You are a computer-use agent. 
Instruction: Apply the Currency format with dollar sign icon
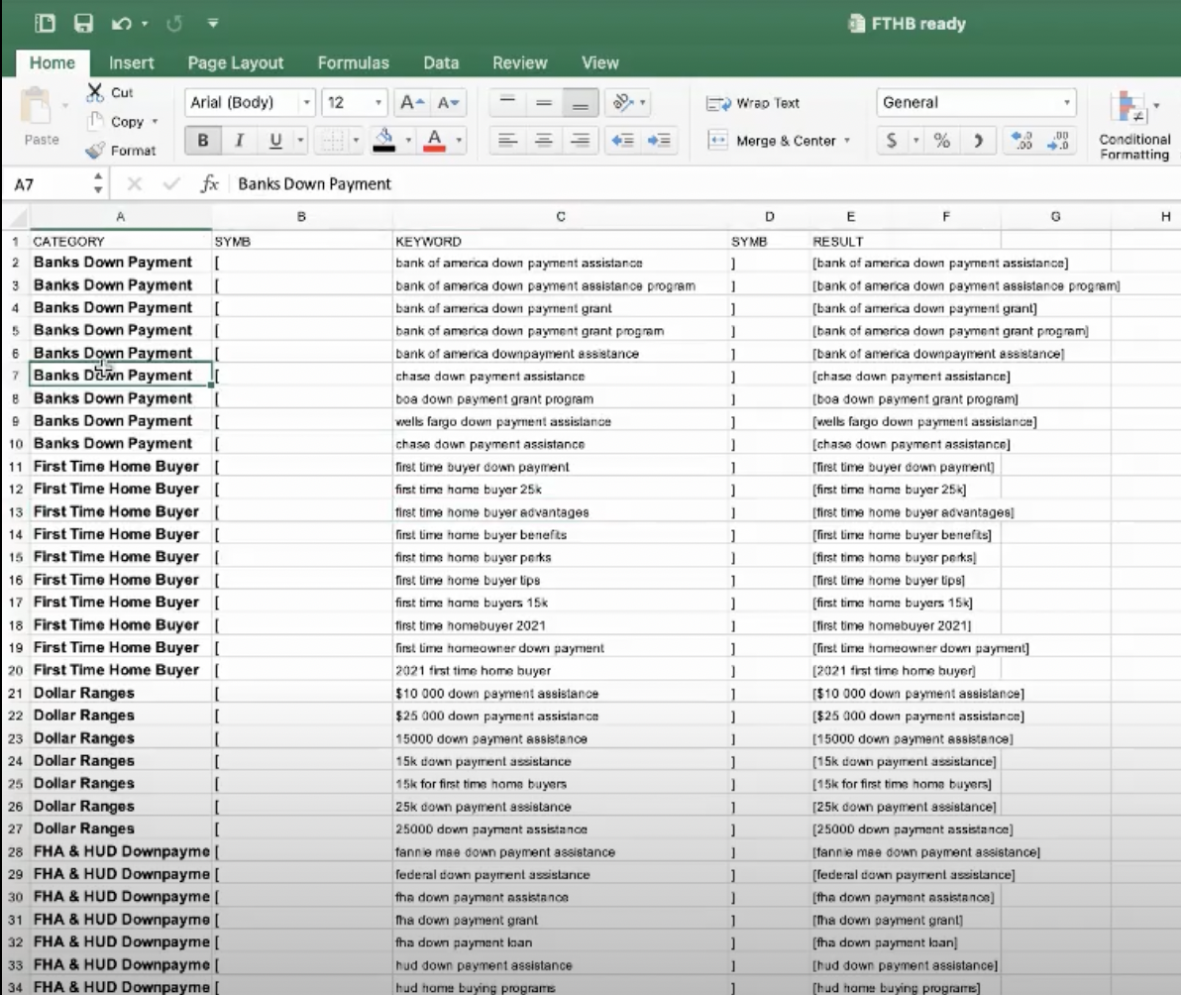tap(895, 140)
